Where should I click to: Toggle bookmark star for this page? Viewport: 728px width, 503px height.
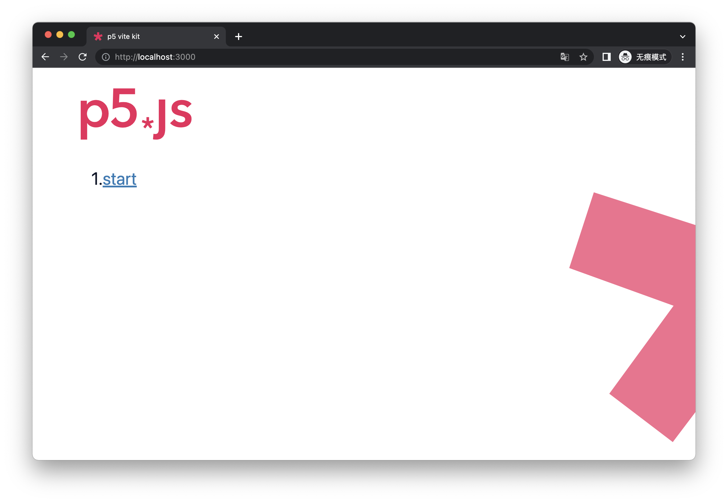584,57
